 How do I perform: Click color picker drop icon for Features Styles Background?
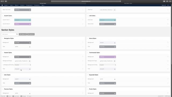[x=30, y=93]
